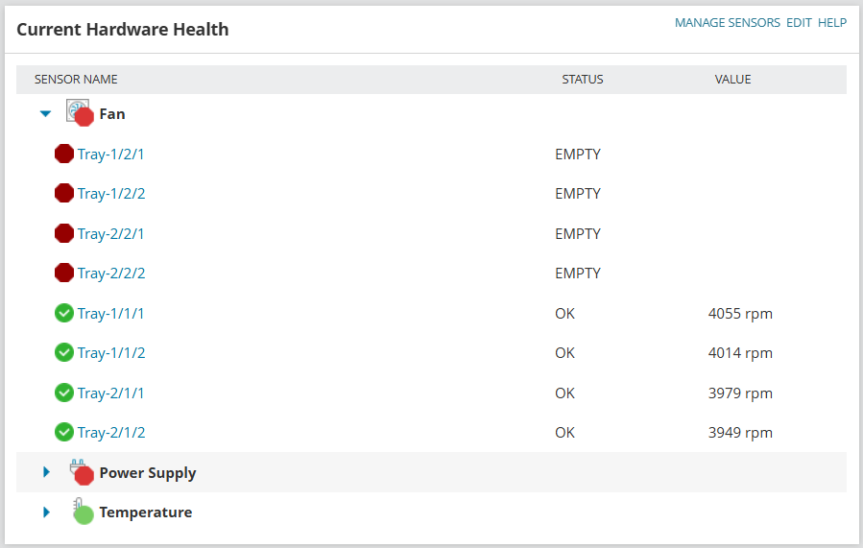Expand the Temperature sensor group
The height and width of the screenshot is (548, 863).
point(46,512)
